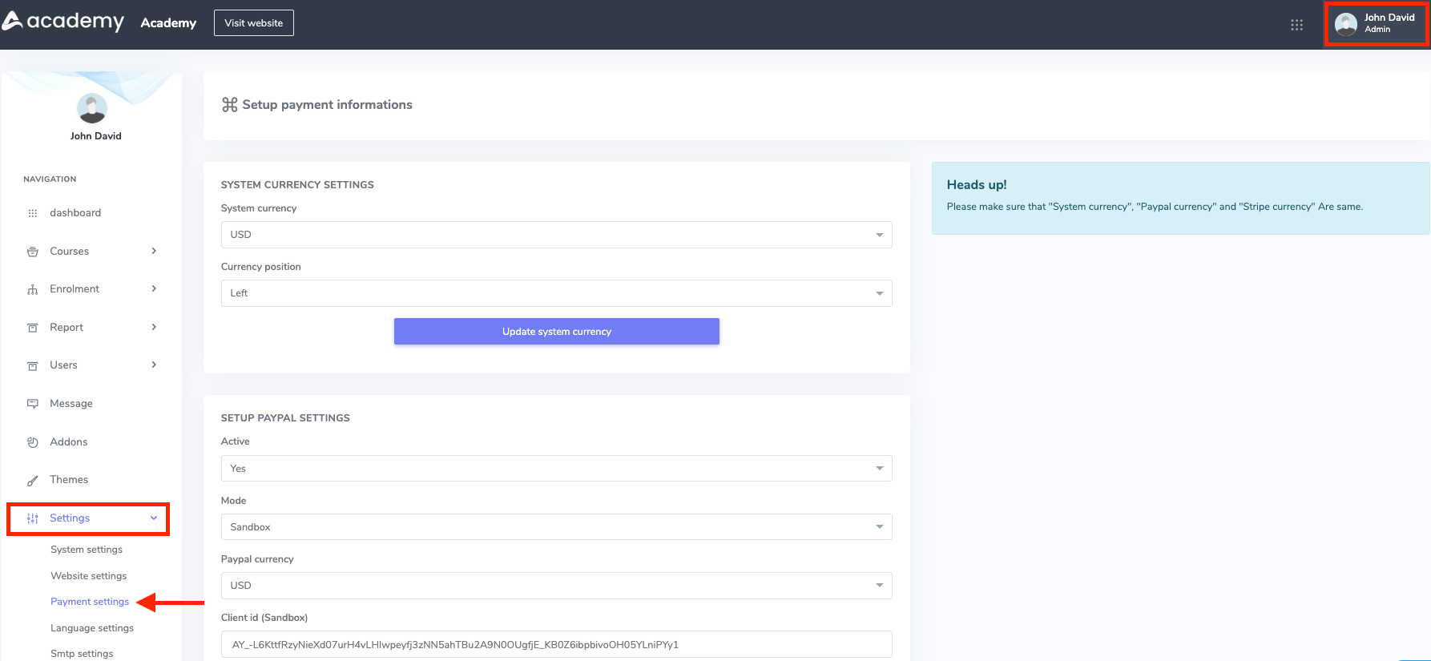Open the Currency position dropdown
The height and width of the screenshot is (661, 1431).
pos(556,293)
